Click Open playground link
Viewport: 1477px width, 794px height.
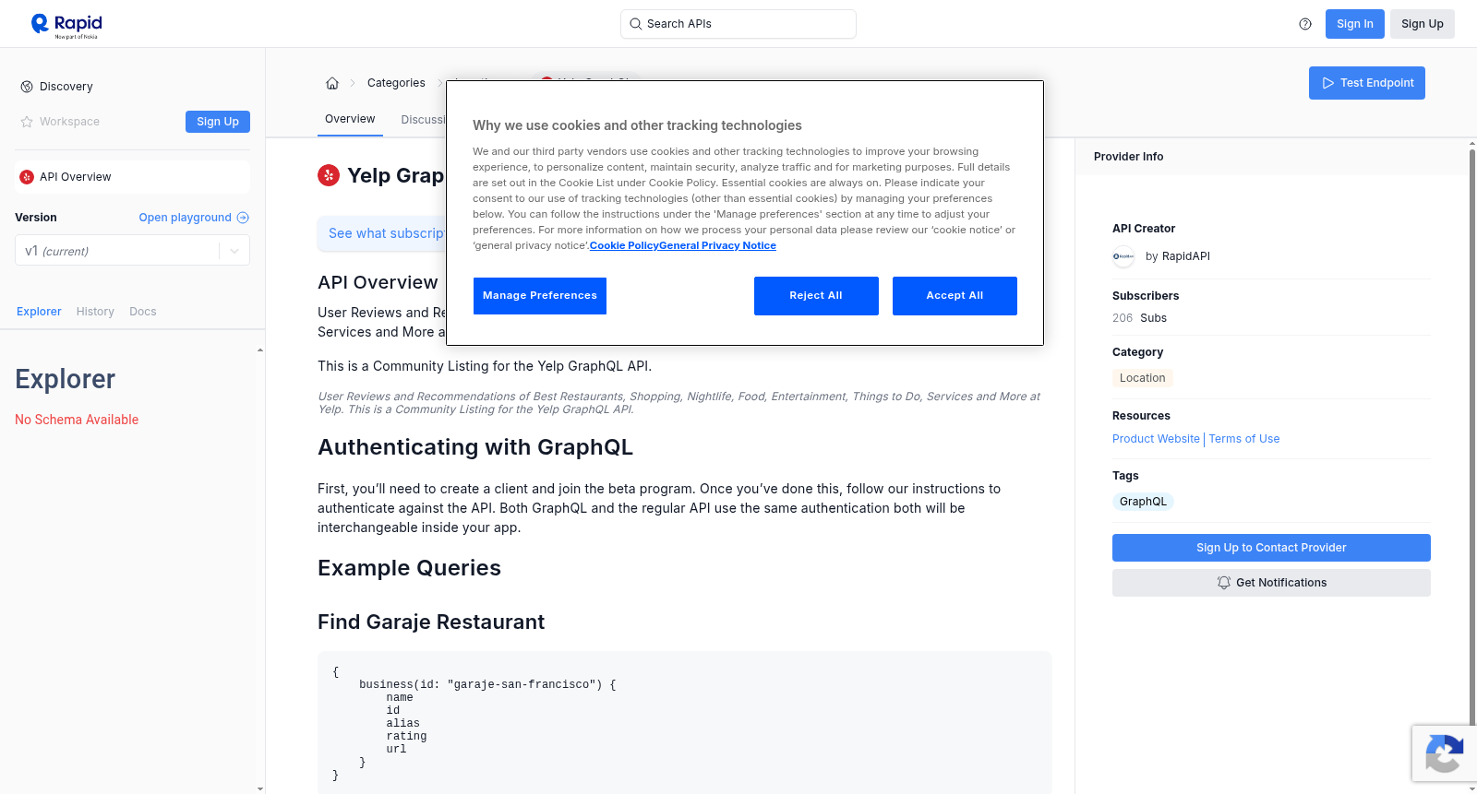pos(194,218)
